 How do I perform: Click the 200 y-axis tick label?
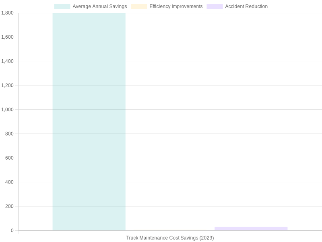9,207
